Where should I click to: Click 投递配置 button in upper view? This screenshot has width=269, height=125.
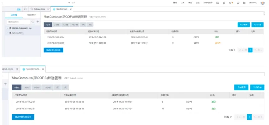click(243, 25)
